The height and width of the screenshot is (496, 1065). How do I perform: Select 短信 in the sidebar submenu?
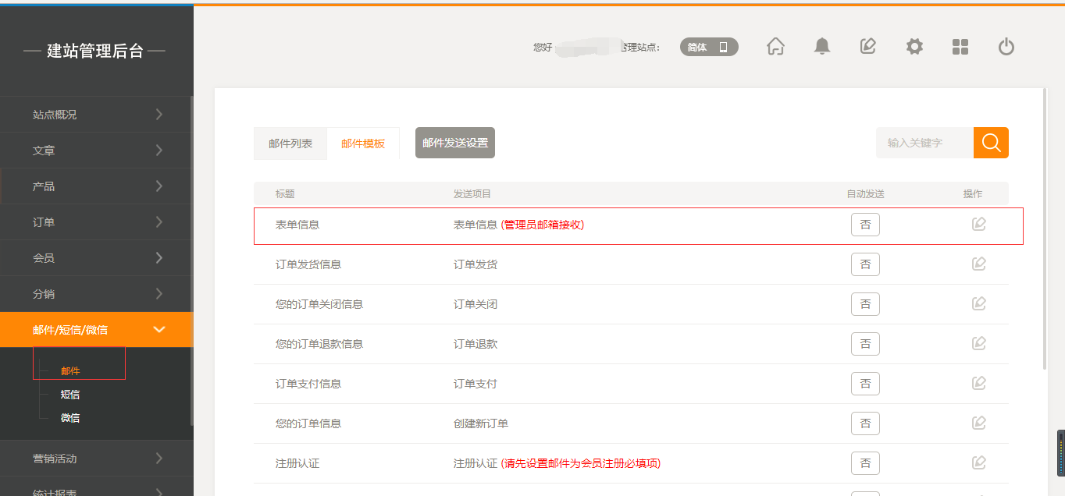pyautogui.click(x=70, y=395)
